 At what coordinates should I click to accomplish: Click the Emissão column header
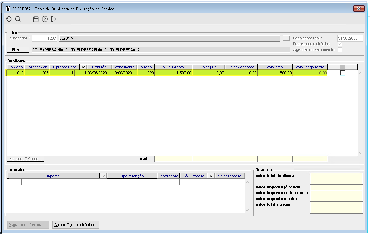pos(99,67)
